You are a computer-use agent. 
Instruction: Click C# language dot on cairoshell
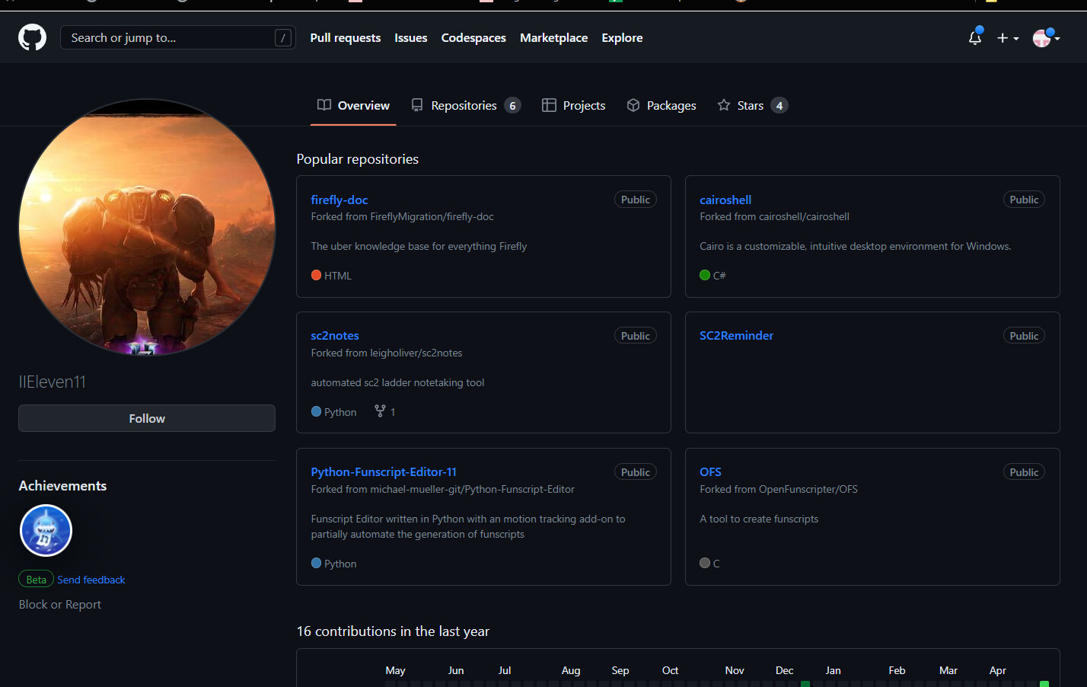coord(705,275)
